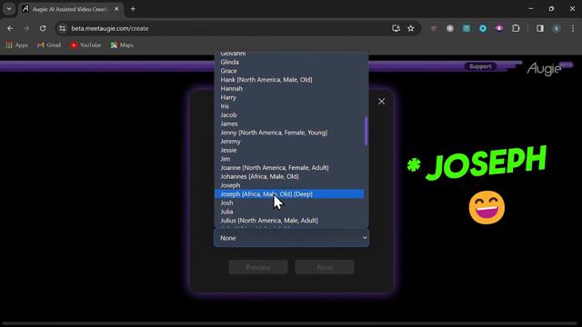Click the blue shield extension icon
Image resolution: width=582 pixels, height=327 pixels.
[483, 28]
